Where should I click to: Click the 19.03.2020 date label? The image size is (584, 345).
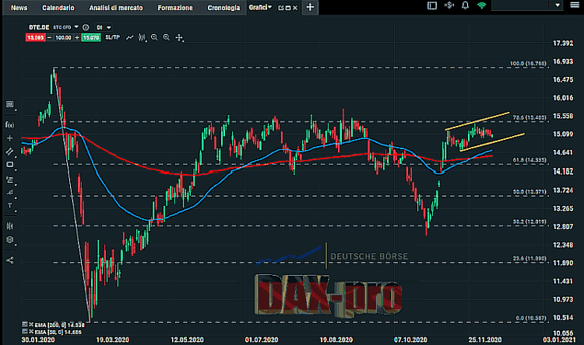pyautogui.click(x=112, y=340)
